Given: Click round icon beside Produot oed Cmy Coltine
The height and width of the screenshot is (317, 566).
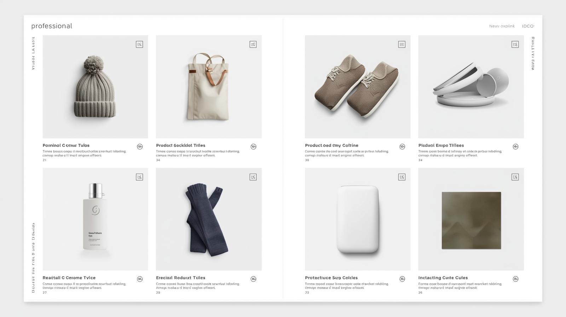Looking at the screenshot, I should click(x=402, y=146).
